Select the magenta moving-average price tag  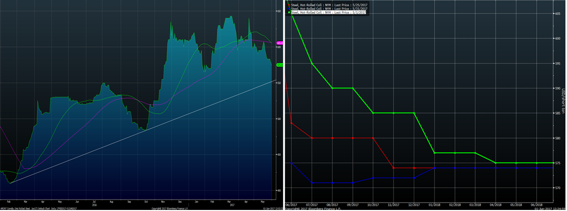pos(279,43)
